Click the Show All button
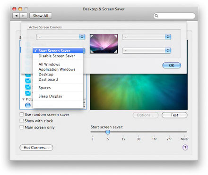 (41, 16)
